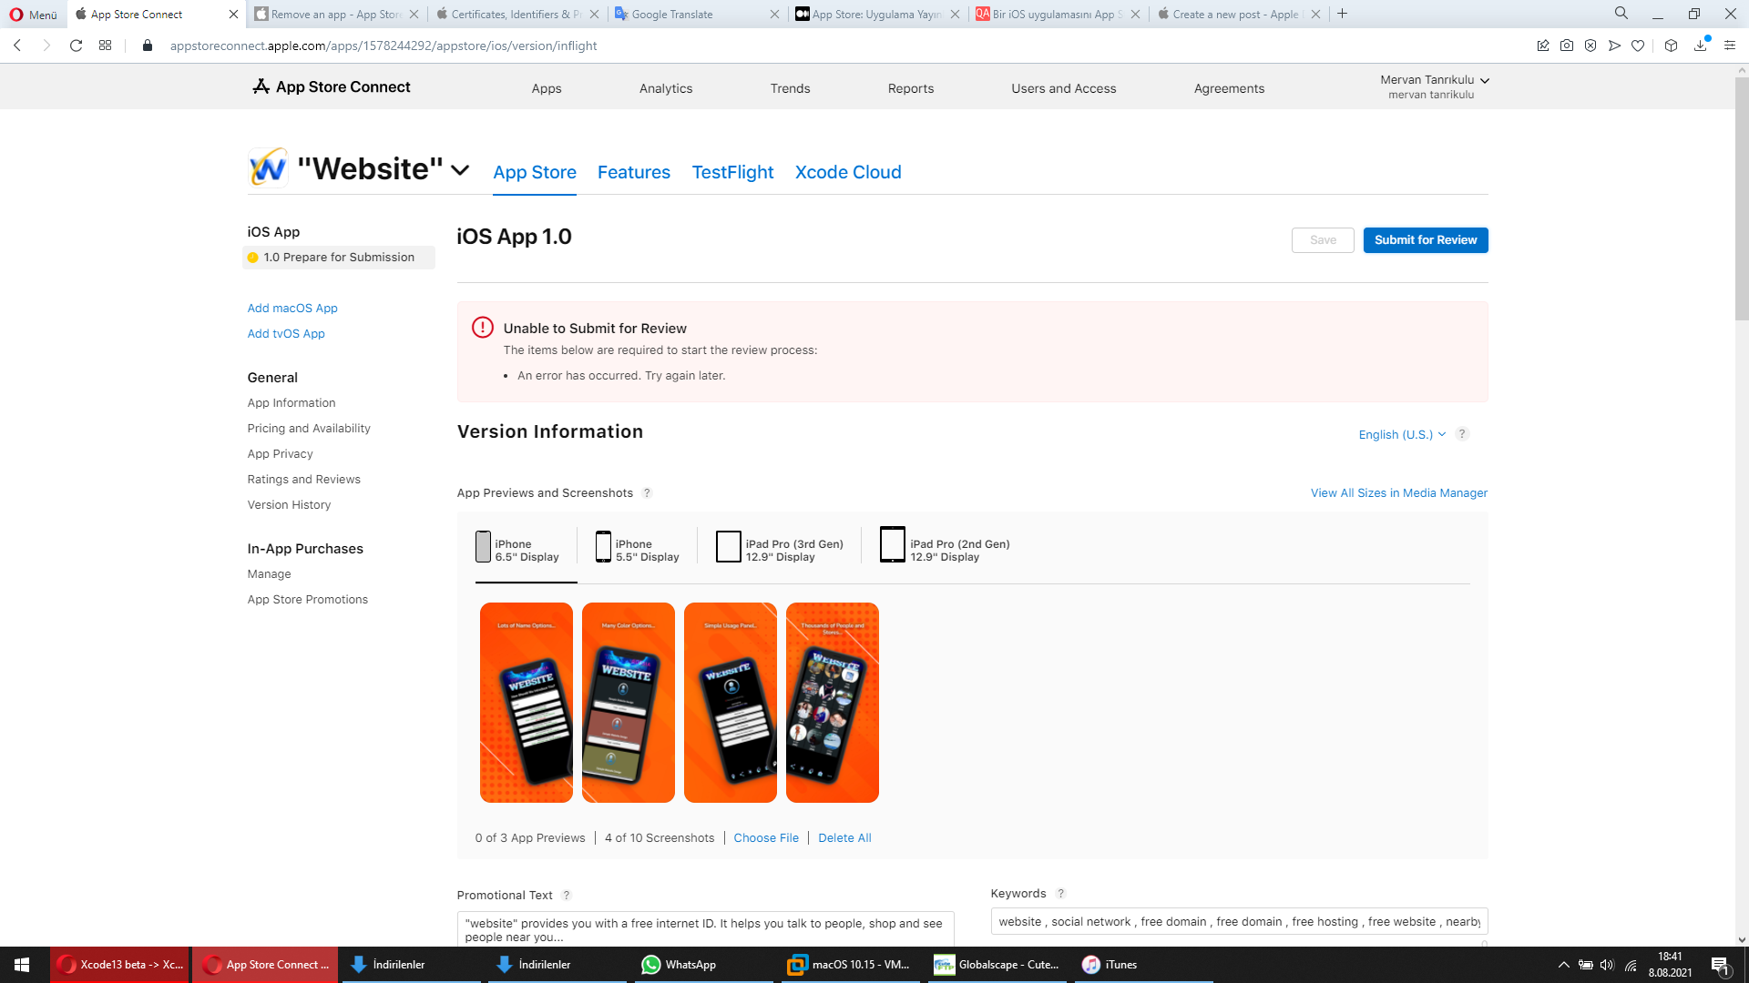The image size is (1749, 983).
Task: Expand the "Website" app switcher dropdown
Action: [x=461, y=170]
